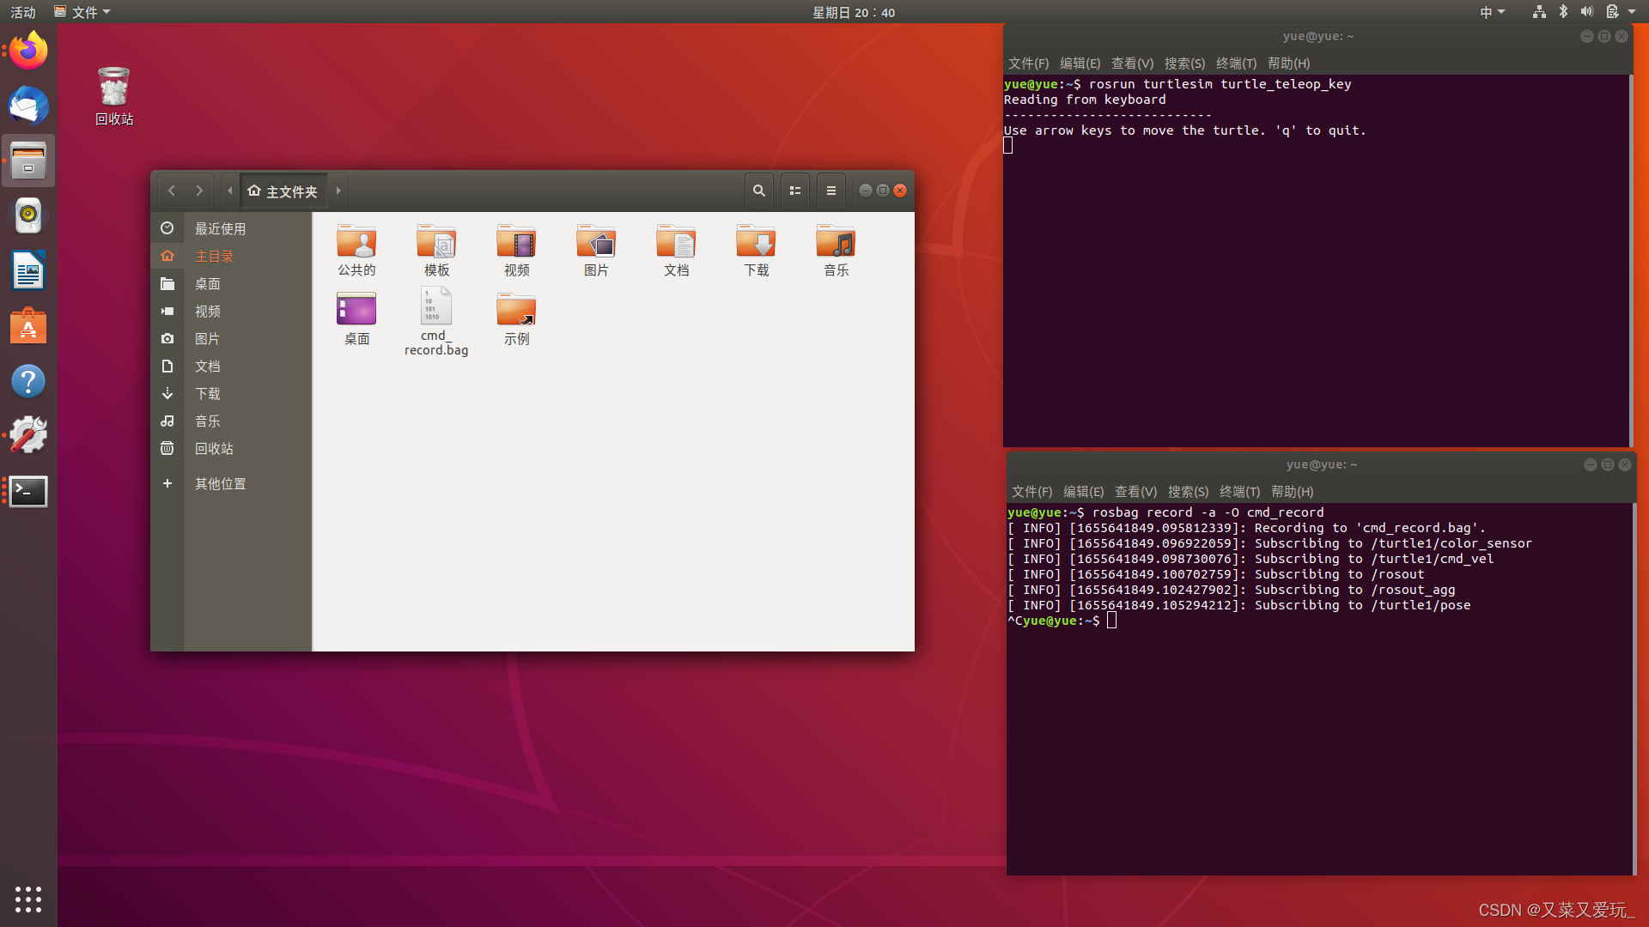Show applications grid in the dock
Image resolution: width=1649 pixels, height=927 pixels.
(x=28, y=899)
